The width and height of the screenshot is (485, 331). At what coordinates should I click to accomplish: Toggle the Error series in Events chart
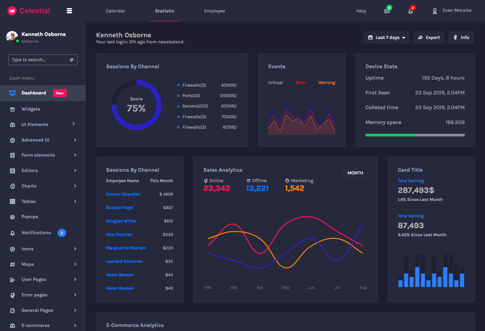tap(300, 83)
